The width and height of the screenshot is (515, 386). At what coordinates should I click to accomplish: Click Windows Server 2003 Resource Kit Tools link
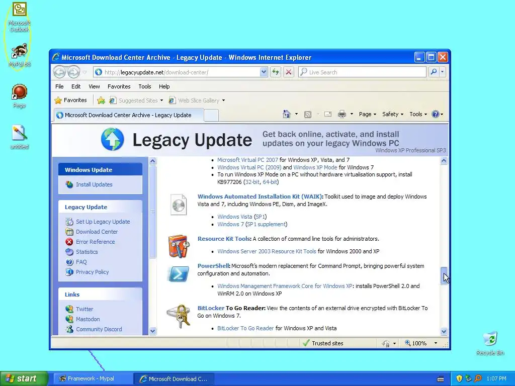(x=267, y=251)
